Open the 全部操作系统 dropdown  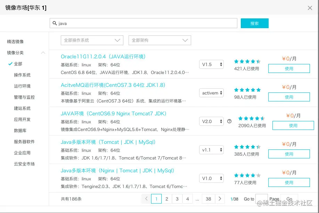pyautogui.click(x=92, y=40)
